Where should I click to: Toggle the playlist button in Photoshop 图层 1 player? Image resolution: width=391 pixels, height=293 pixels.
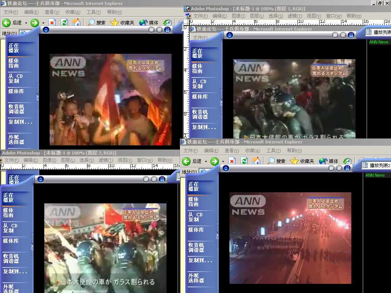pos(351,35)
